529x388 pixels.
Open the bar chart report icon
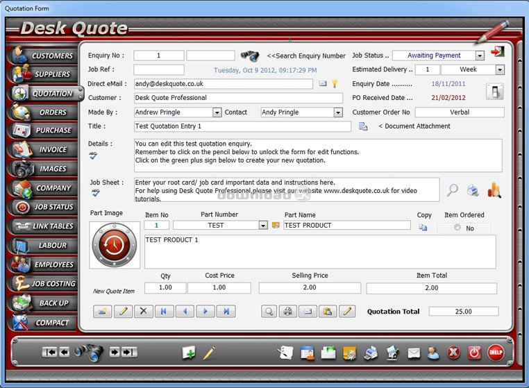pos(494,190)
